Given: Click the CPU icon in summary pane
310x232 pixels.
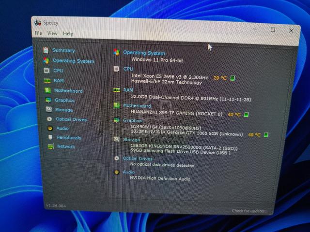Looking at the screenshot, I should coord(116,69).
